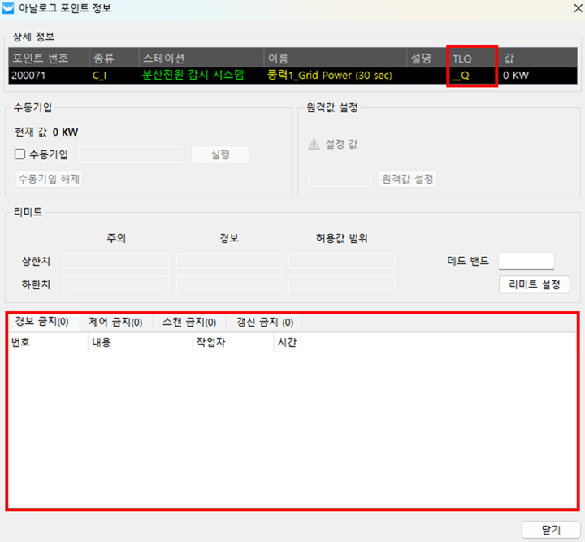Viewport: 585px width, 542px height.
Task: Click the warning icon beside 설정 값
Action: (314, 144)
